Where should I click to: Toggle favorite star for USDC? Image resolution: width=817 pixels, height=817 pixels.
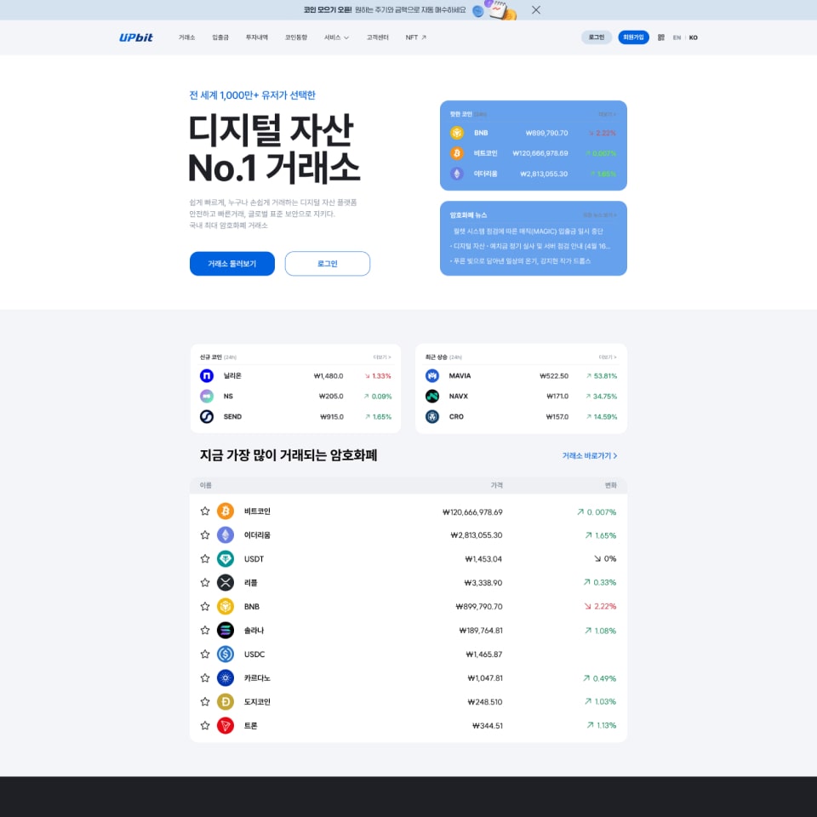[x=205, y=654]
